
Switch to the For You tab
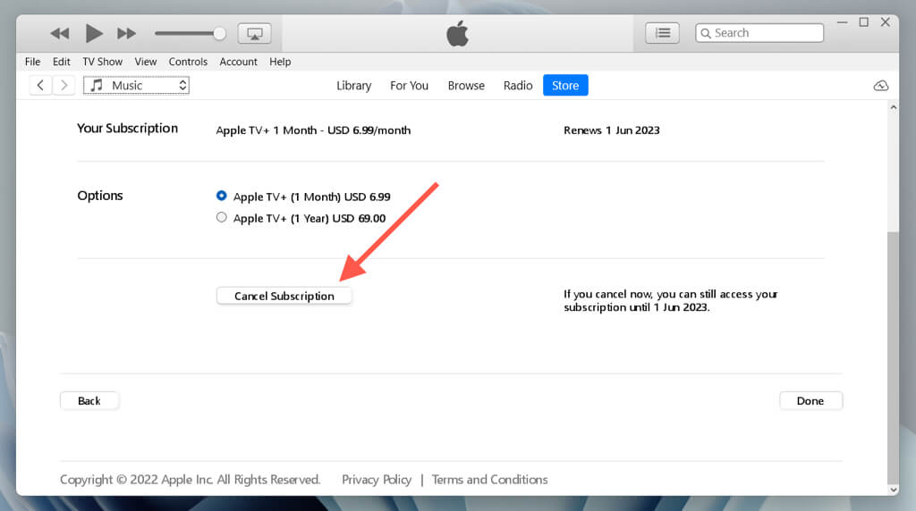point(409,86)
